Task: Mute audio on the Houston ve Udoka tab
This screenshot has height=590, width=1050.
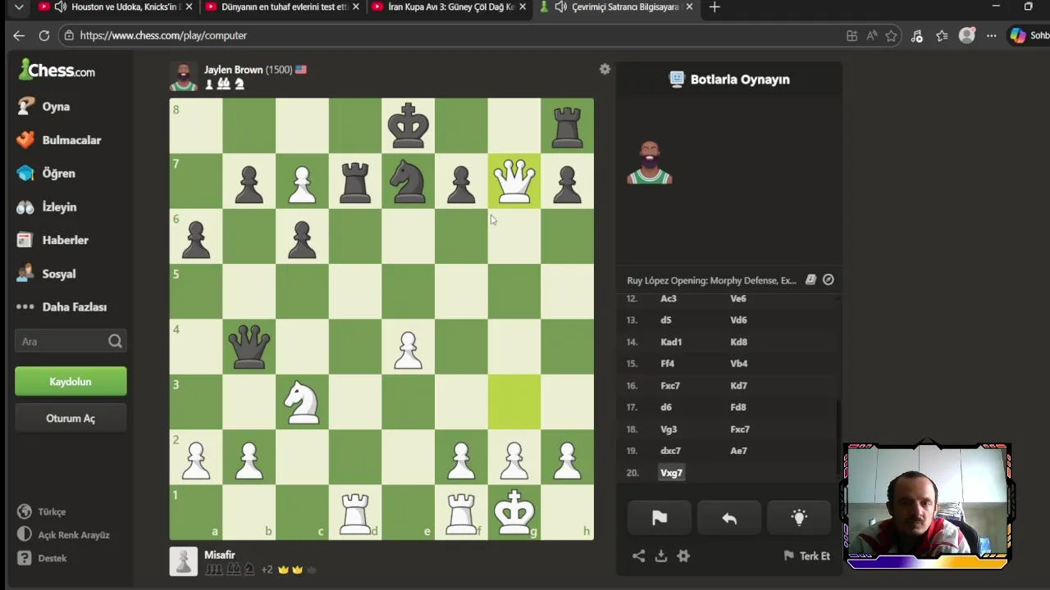Action: coord(60,7)
